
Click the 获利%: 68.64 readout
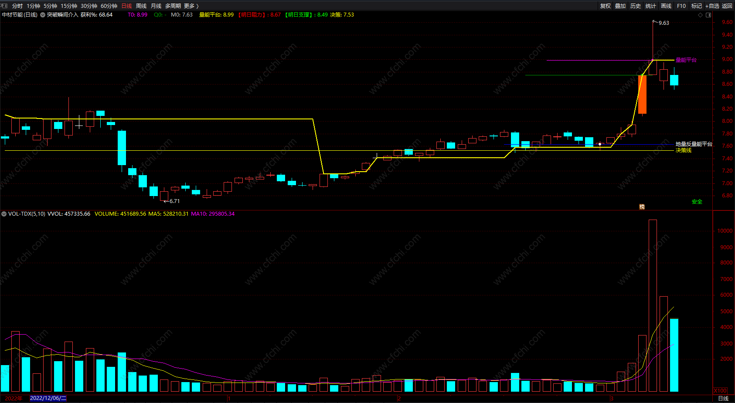click(x=96, y=15)
